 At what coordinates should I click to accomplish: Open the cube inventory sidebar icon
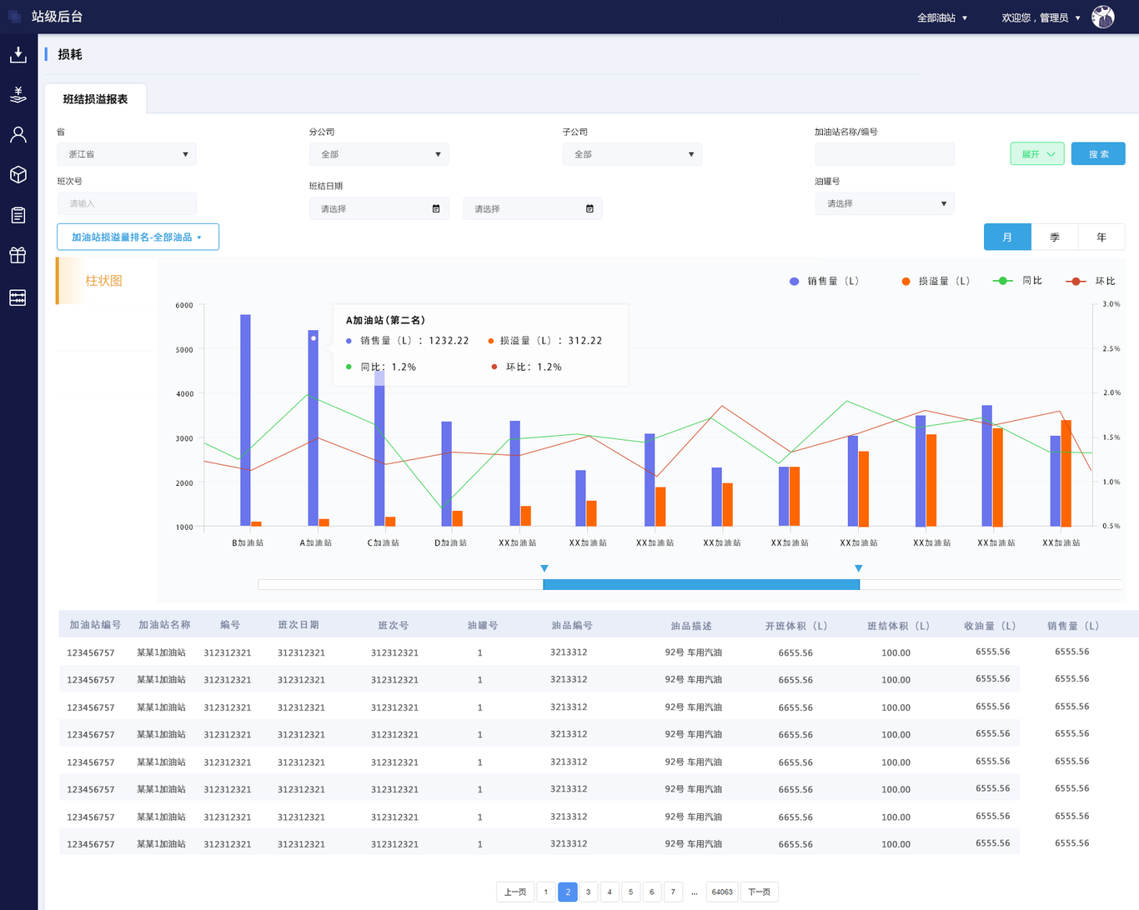pyautogui.click(x=18, y=175)
